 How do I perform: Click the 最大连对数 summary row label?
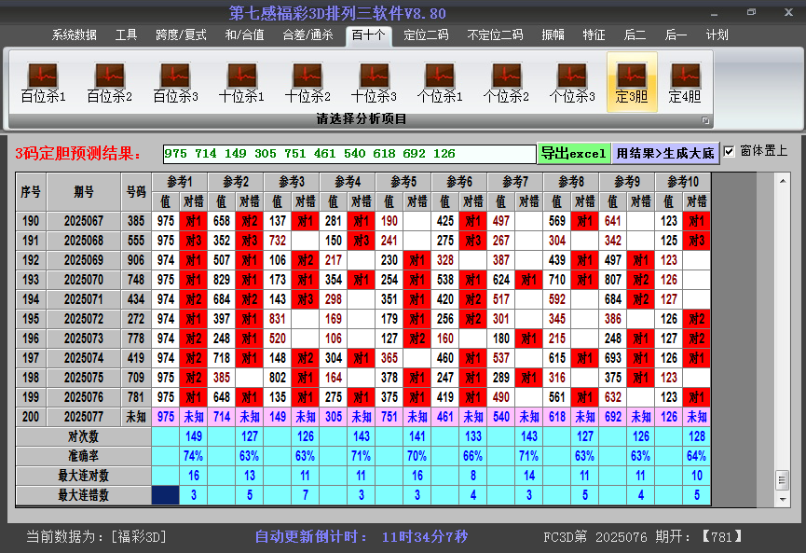click(83, 476)
